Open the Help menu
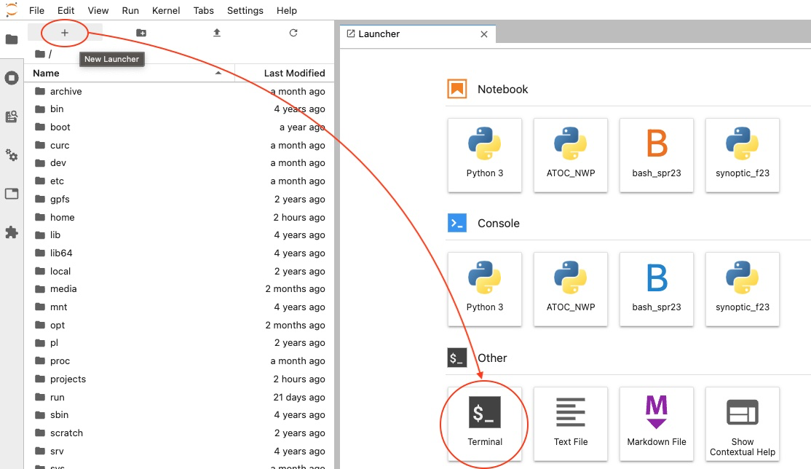 coord(287,10)
